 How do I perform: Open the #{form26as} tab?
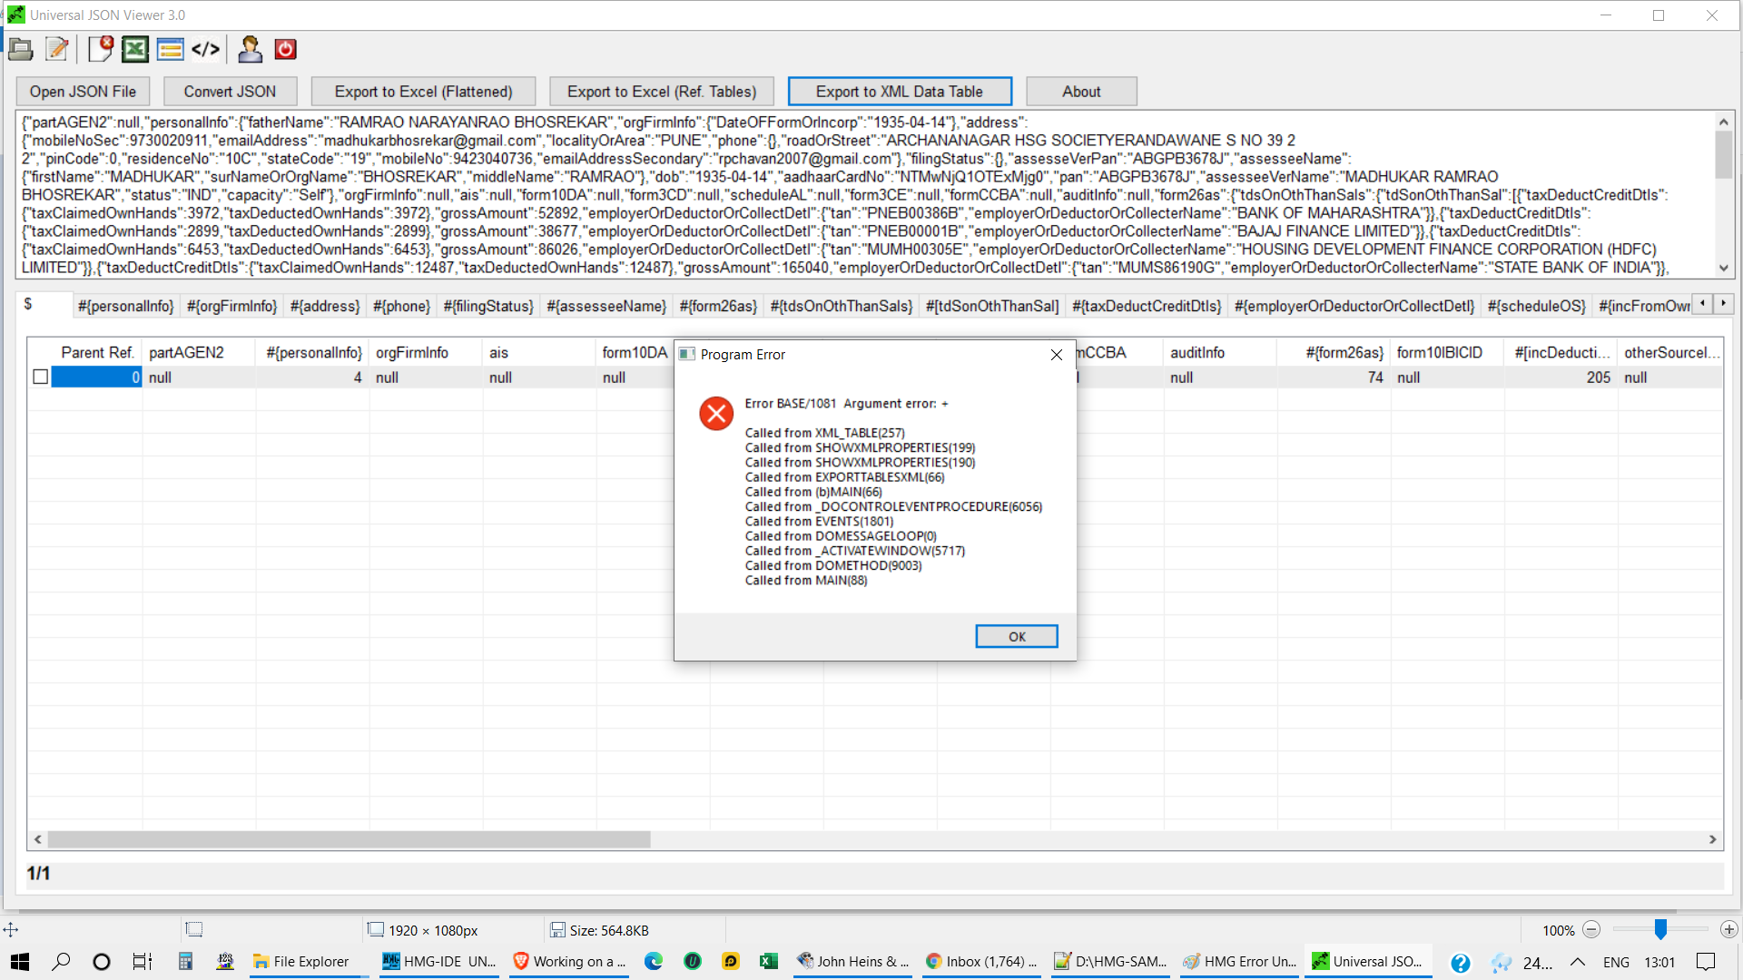[x=717, y=307]
